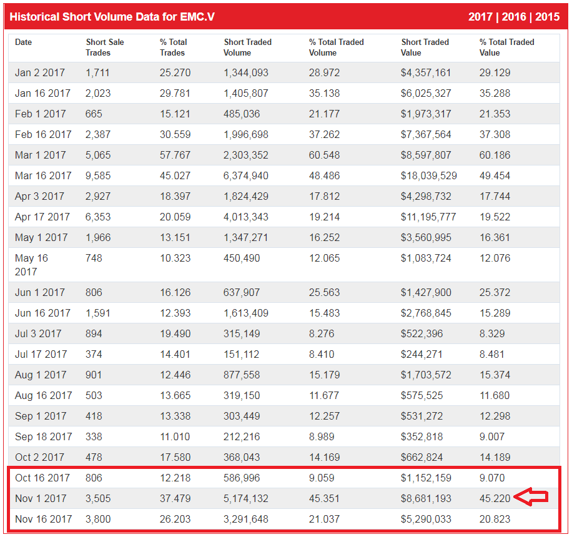Open the 2015 year link
Viewport: 572px width, 537px height.
click(x=547, y=17)
